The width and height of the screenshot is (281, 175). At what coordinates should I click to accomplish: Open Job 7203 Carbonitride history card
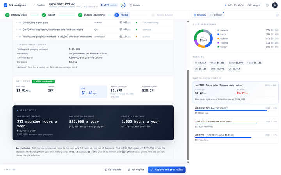coord(235,124)
